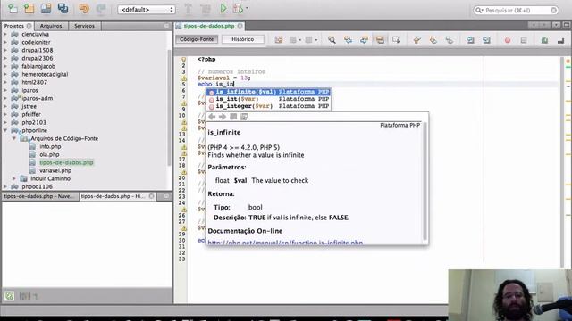Click the Código-Fonte view button
Screen dimensions: 572x321
pos(197,39)
